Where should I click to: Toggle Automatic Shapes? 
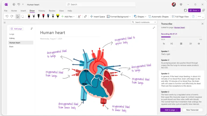(x=158, y=17)
